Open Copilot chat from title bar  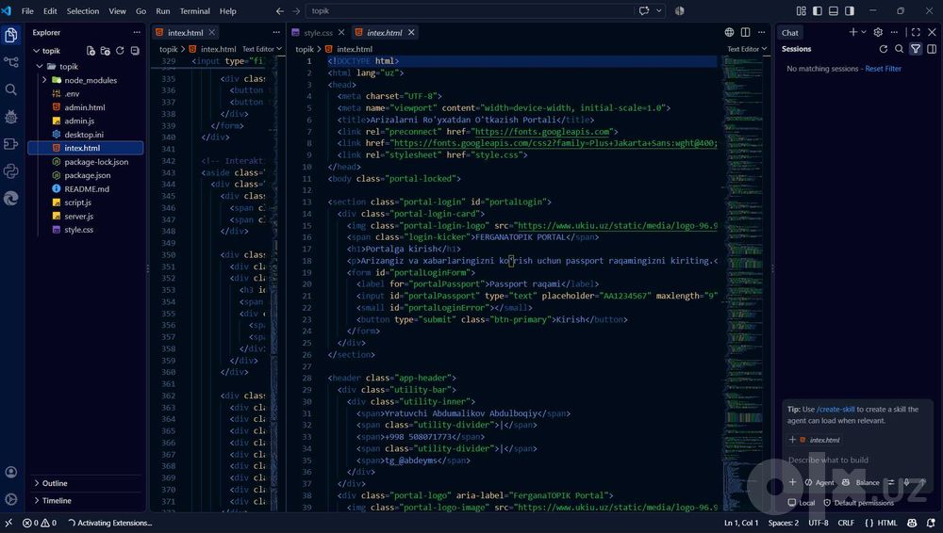tap(644, 10)
